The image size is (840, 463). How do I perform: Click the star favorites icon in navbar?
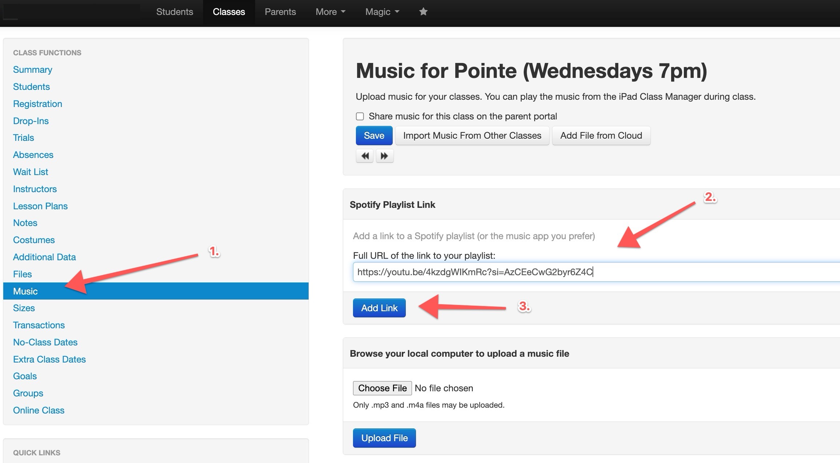(x=423, y=12)
